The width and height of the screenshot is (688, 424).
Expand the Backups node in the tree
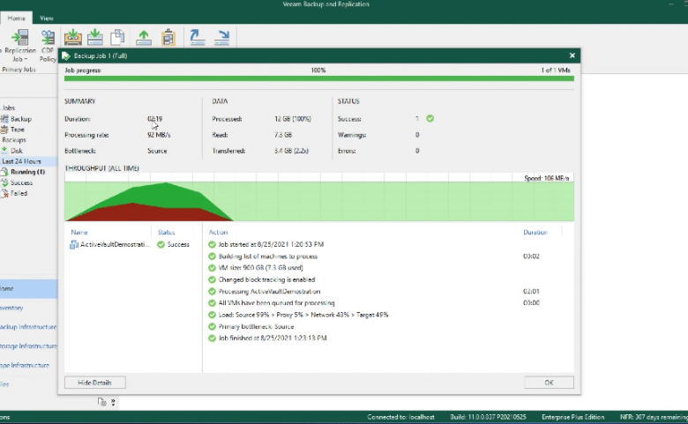pos(14,140)
